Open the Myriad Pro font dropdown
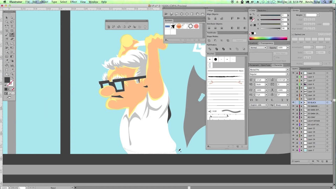 pos(287,70)
